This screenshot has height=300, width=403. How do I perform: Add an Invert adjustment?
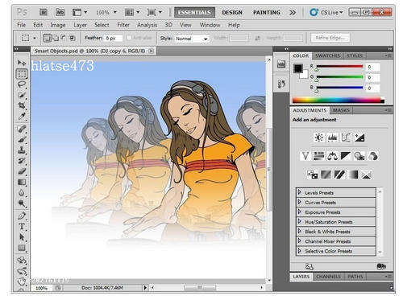pyautogui.click(x=313, y=175)
